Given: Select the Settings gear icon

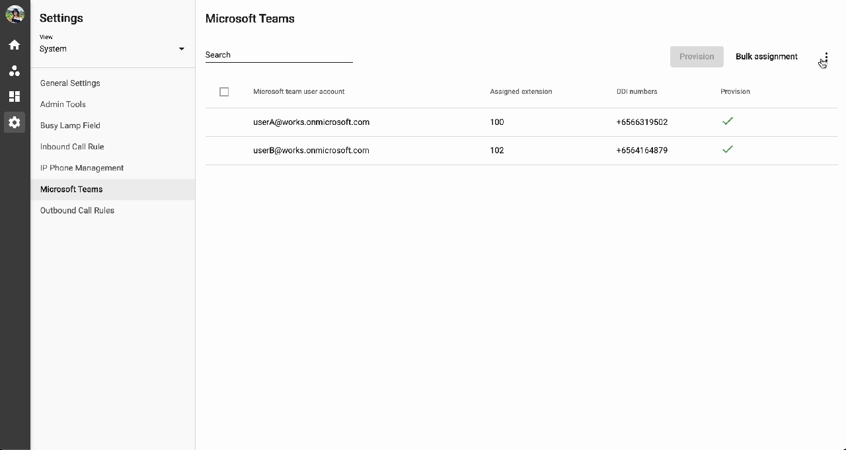Looking at the screenshot, I should click(x=15, y=122).
